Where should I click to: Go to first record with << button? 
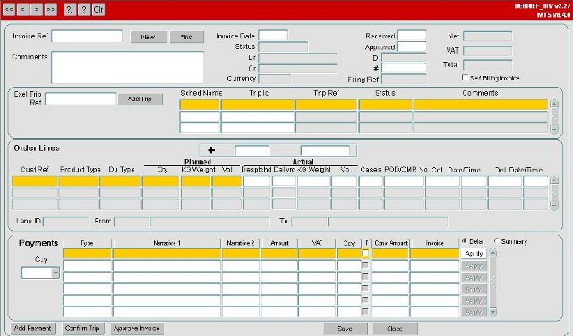point(9,9)
